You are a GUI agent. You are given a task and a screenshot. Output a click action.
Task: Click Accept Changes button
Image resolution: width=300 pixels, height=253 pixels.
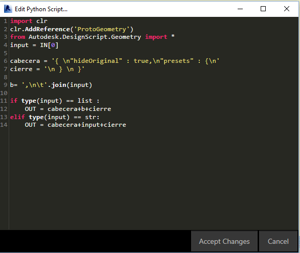click(224, 241)
